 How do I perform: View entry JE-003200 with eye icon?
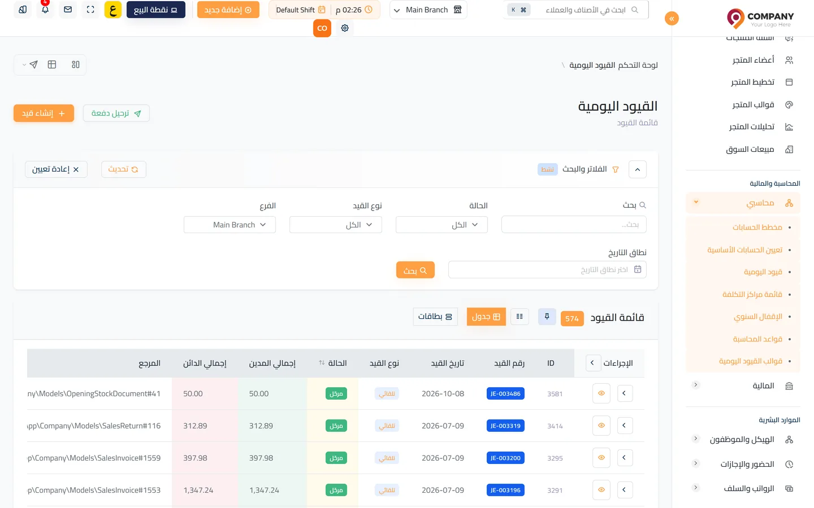(x=601, y=458)
